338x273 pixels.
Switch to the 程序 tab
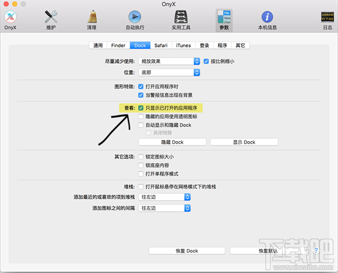[223, 46]
